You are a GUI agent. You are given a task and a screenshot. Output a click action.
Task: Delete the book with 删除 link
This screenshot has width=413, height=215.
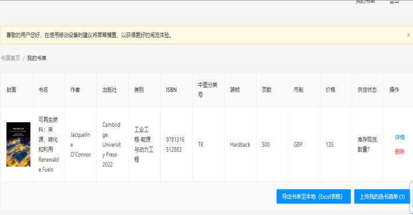(x=399, y=152)
